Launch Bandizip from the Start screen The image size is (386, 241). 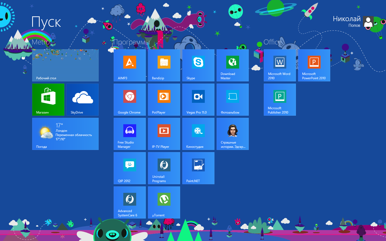pos(164,65)
